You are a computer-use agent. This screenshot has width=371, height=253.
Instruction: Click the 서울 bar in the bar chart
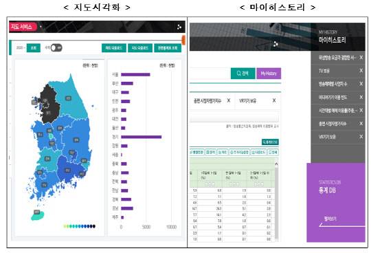135,74
